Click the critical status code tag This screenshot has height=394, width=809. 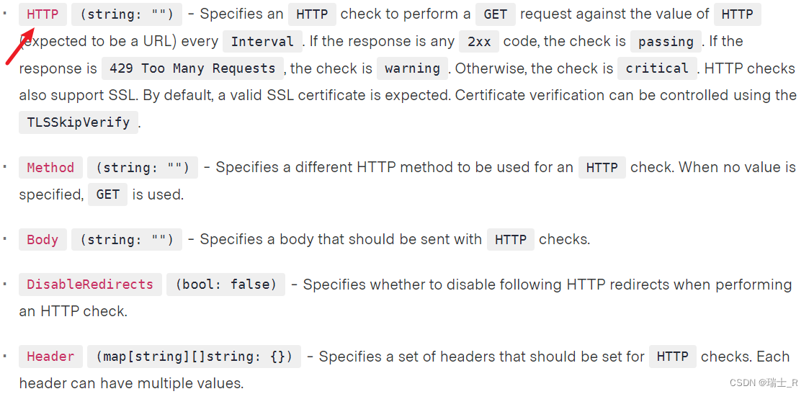point(656,69)
